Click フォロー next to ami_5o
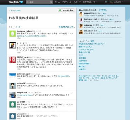130x120 pixels. click(x=100, y=31)
